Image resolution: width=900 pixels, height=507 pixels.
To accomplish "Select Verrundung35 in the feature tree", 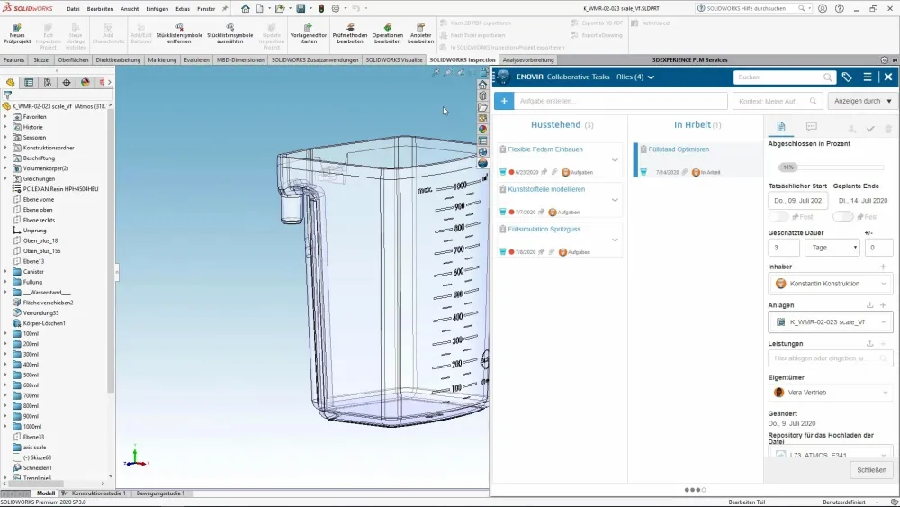I will click(x=40, y=312).
